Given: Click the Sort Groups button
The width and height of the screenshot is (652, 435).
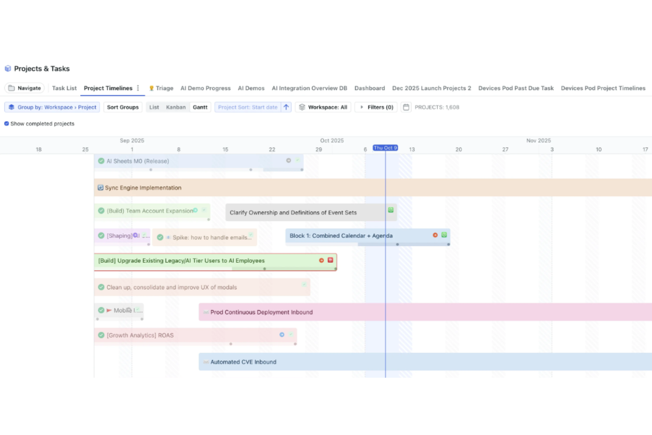Looking at the screenshot, I should coord(123,107).
